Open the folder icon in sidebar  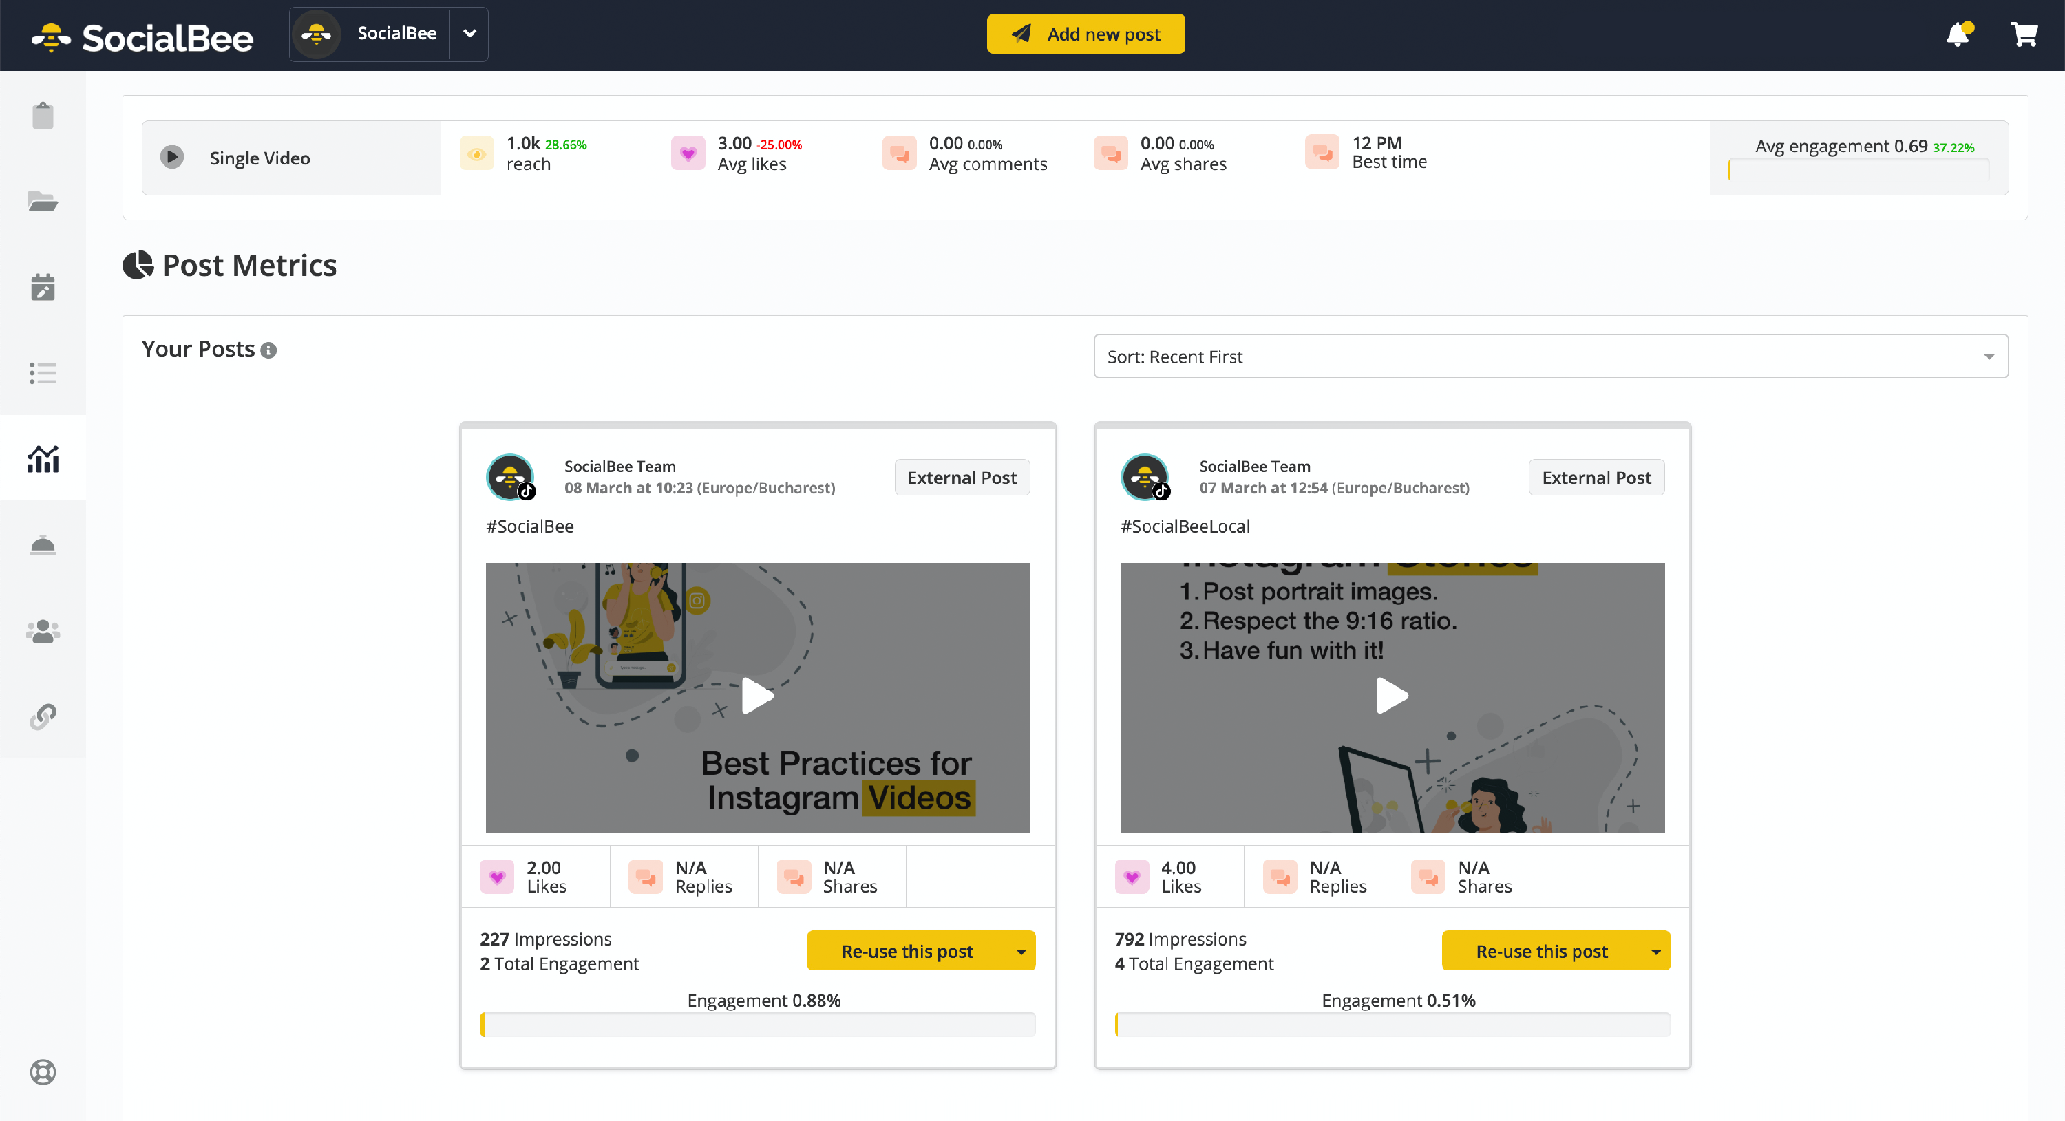click(x=43, y=201)
